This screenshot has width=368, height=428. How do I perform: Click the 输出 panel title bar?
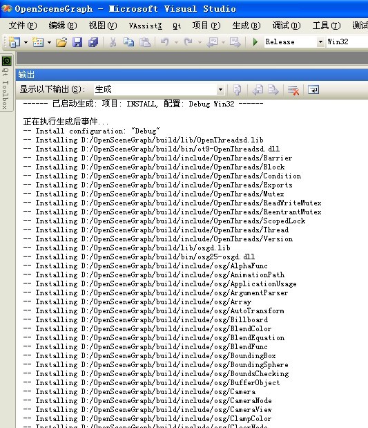click(192, 75)
